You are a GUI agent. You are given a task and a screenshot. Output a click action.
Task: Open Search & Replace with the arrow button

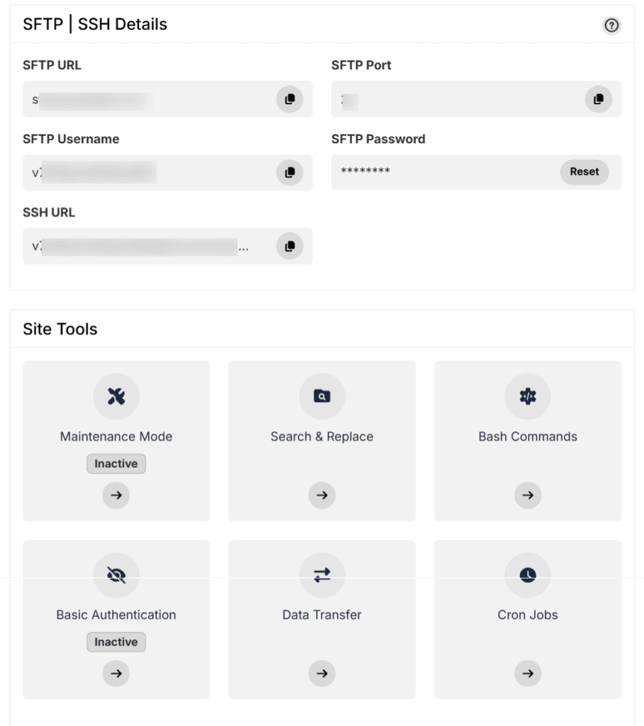321,495
